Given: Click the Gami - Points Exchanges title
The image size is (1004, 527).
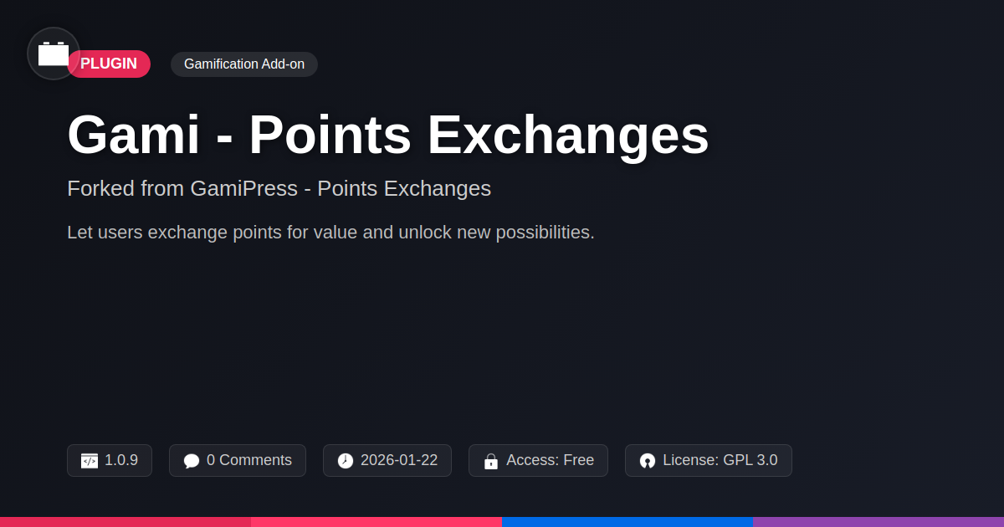Looking at the screenshot, I should [388, 135].
